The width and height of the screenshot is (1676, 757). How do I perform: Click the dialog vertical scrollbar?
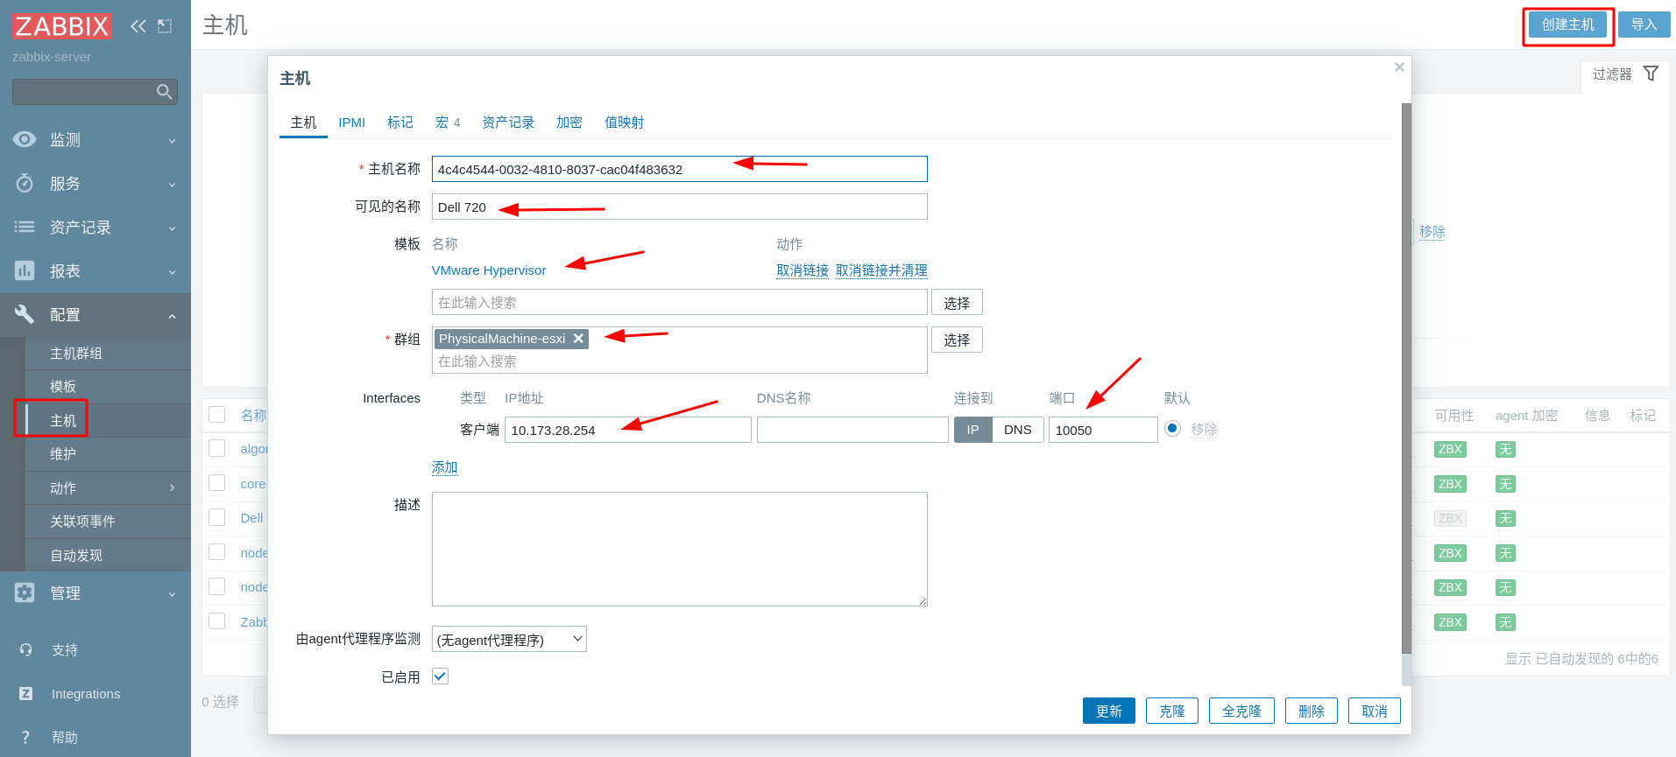click(1406, 378)
